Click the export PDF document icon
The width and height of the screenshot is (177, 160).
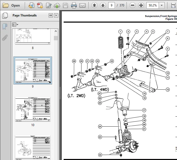point(31,5)
